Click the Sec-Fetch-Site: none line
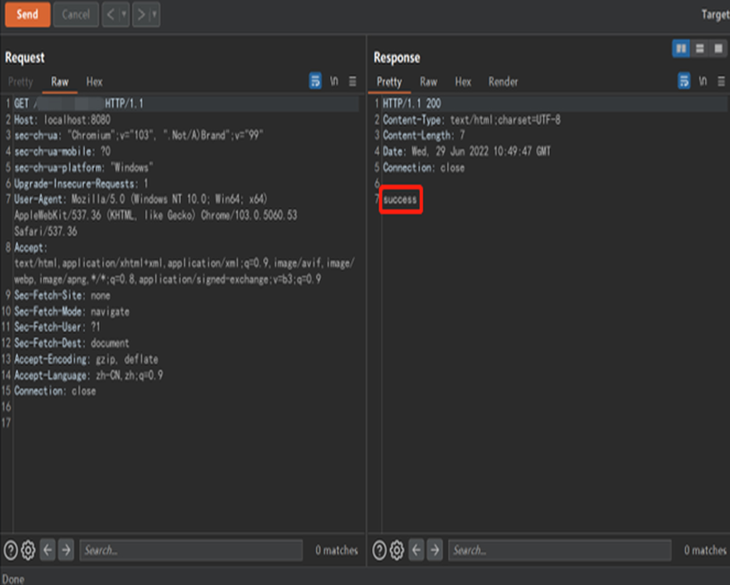 62,295
